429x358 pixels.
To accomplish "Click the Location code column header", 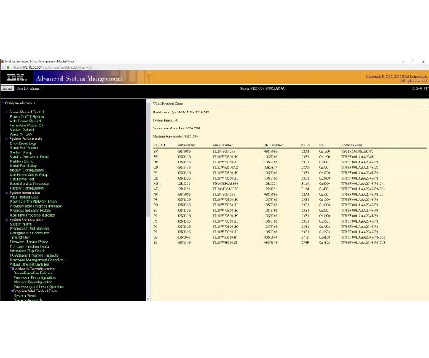I will (x=352, y=145).
